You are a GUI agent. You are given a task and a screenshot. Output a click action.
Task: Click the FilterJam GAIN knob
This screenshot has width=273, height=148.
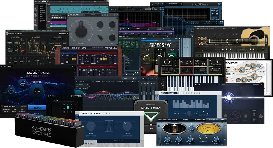point(112,24)
